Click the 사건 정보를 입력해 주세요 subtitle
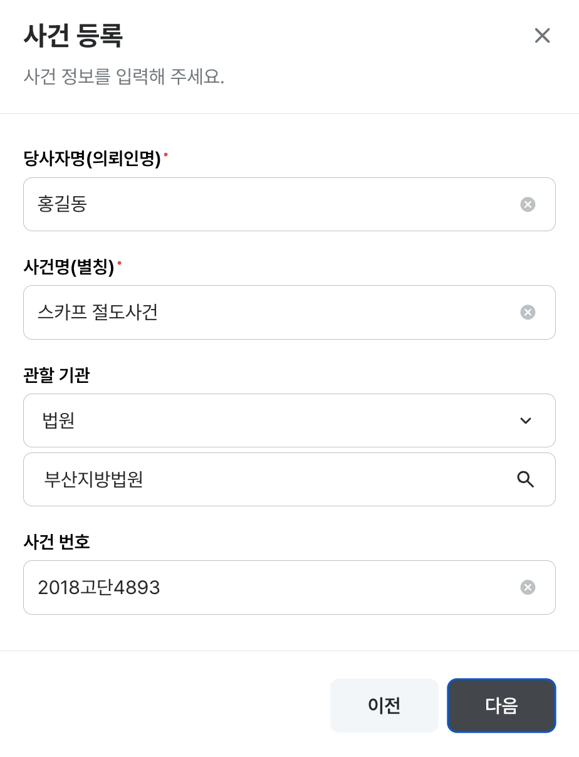Image resolution: width=579 pixels, height=757 pixels. [x=123, y=77]
